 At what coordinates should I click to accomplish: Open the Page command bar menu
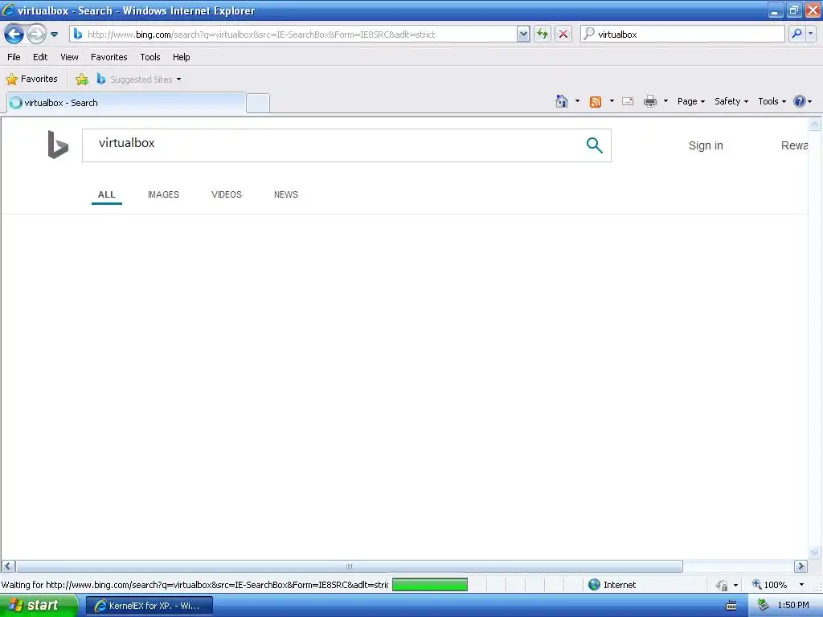pos(690,101)
